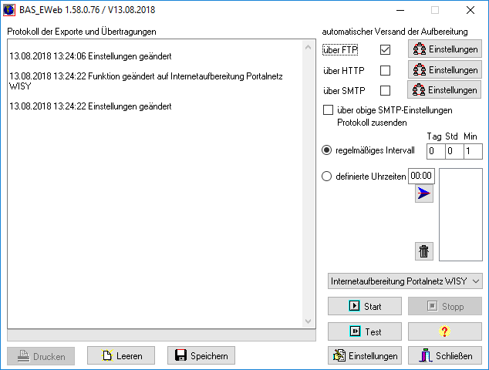The image size is (489, 370).
Task: Check Protokoll zusenden via SMTP-Einstellungen
Action: tap(328, 110)
